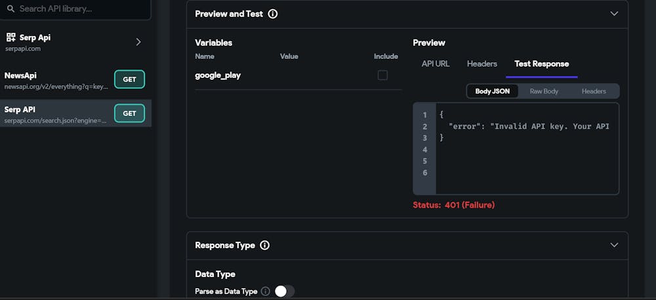Collapse the Response Type section
The image size is (656, 300).
click(614, 245)
